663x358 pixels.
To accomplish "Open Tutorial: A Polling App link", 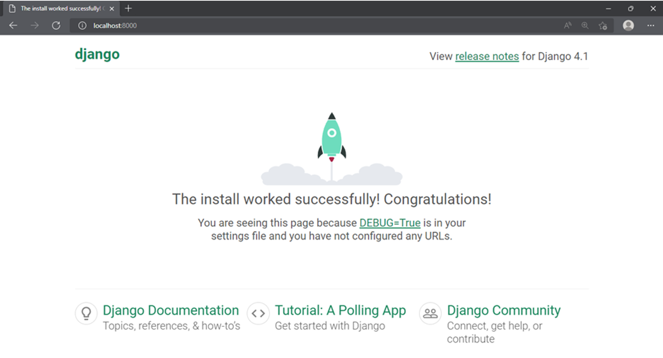I will [340, 310].
